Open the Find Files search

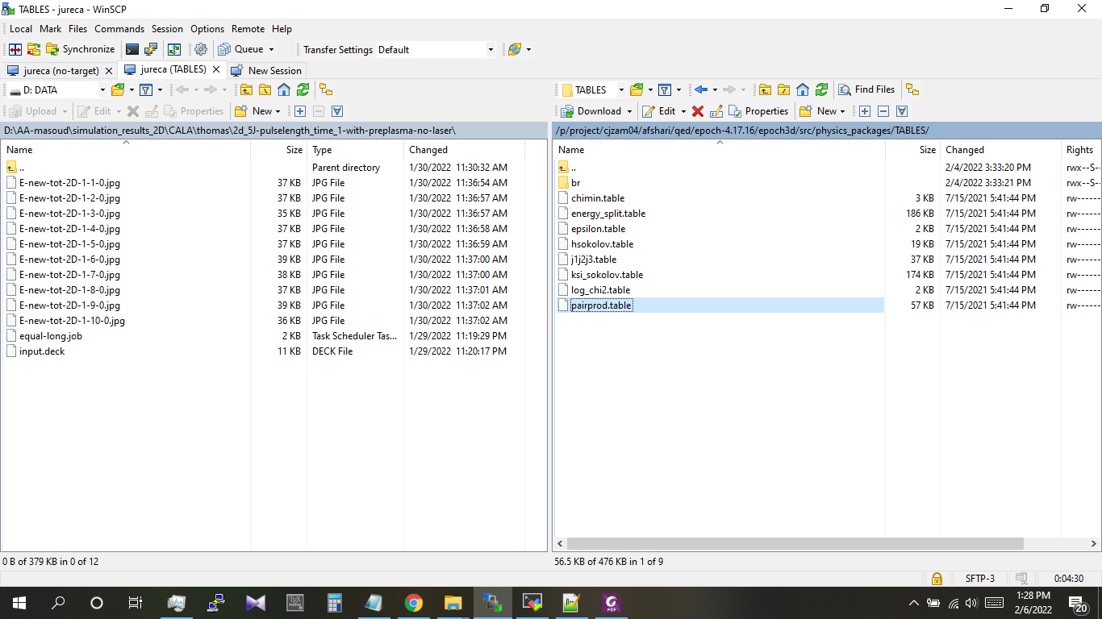point(867,89)
